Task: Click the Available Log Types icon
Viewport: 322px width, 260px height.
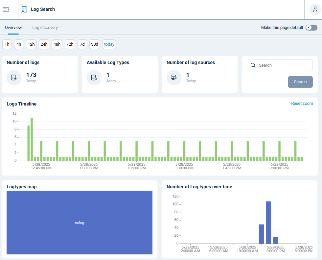Action: (x=94, y=78)
